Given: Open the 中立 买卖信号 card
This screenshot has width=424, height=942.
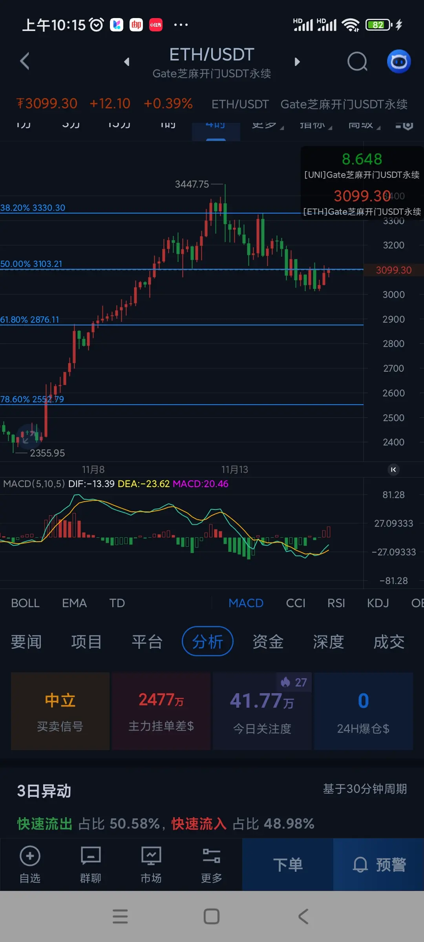Looking at the screenshot, I should 60,711.
